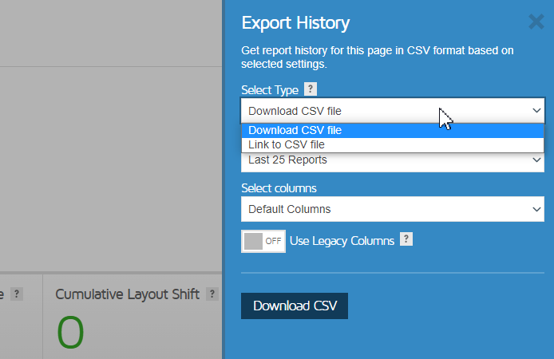Close the Export History panel

click(536, 22)
